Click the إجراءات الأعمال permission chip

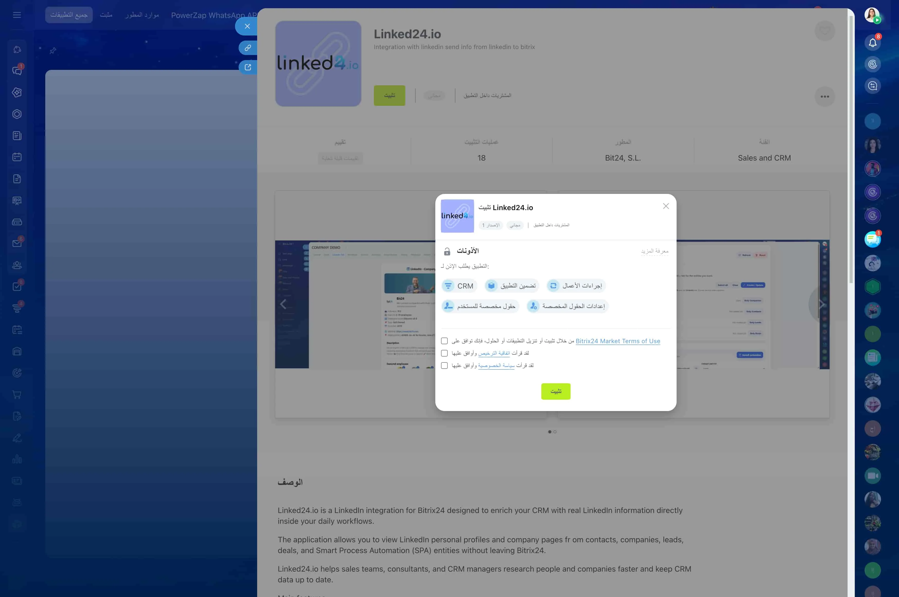[x=576, y=286]
